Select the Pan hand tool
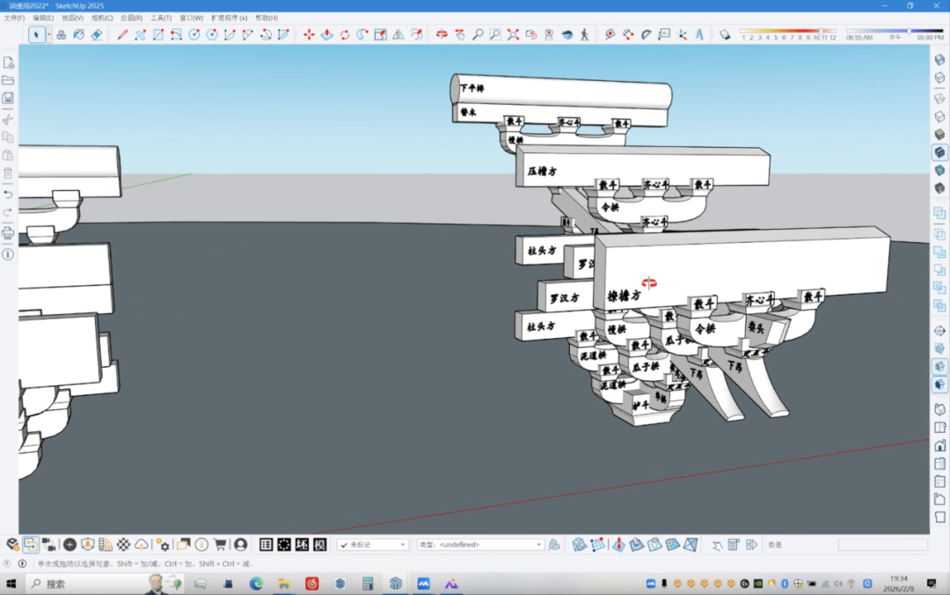 (x=460, y=34)
